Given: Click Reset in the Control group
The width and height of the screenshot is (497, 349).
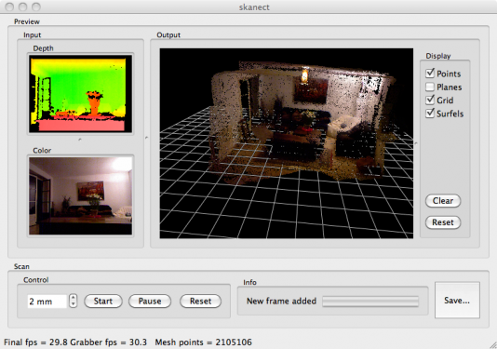Looking at the screenshot, I should (x=200, y=301).
